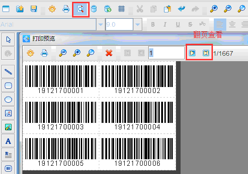Undo with the blue arrow icon

181,9
